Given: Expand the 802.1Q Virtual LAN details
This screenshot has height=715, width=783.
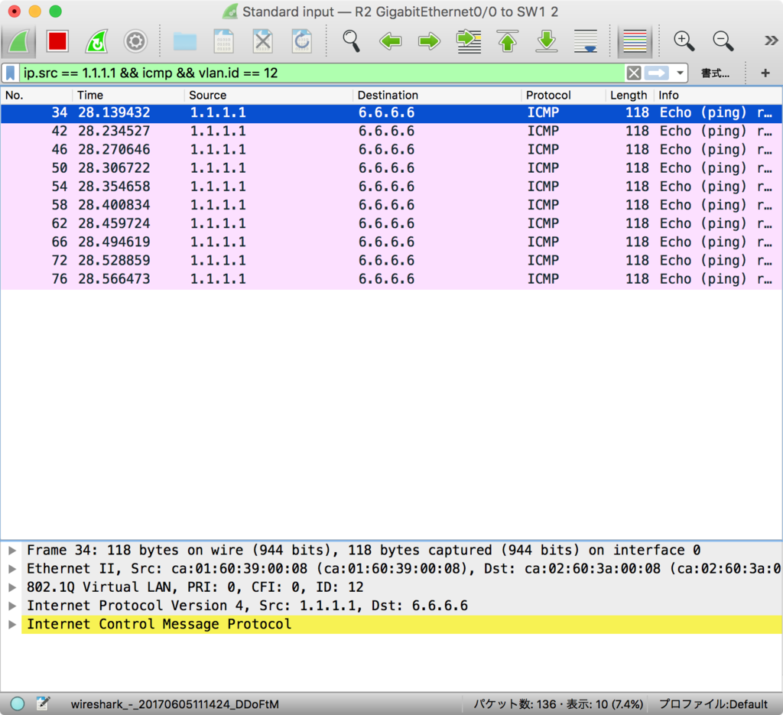Looking at the screenshot, I should coord(12,588).
